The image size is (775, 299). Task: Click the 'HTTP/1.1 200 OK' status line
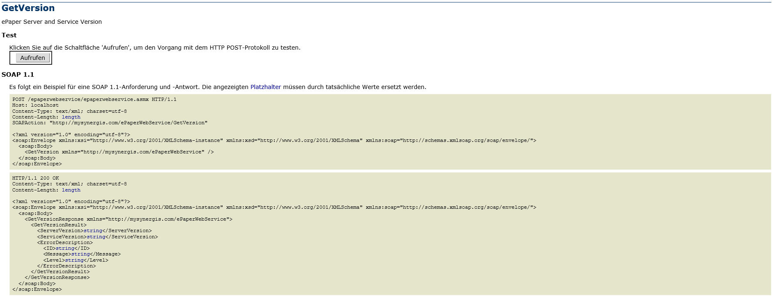[x=35, y=178]
